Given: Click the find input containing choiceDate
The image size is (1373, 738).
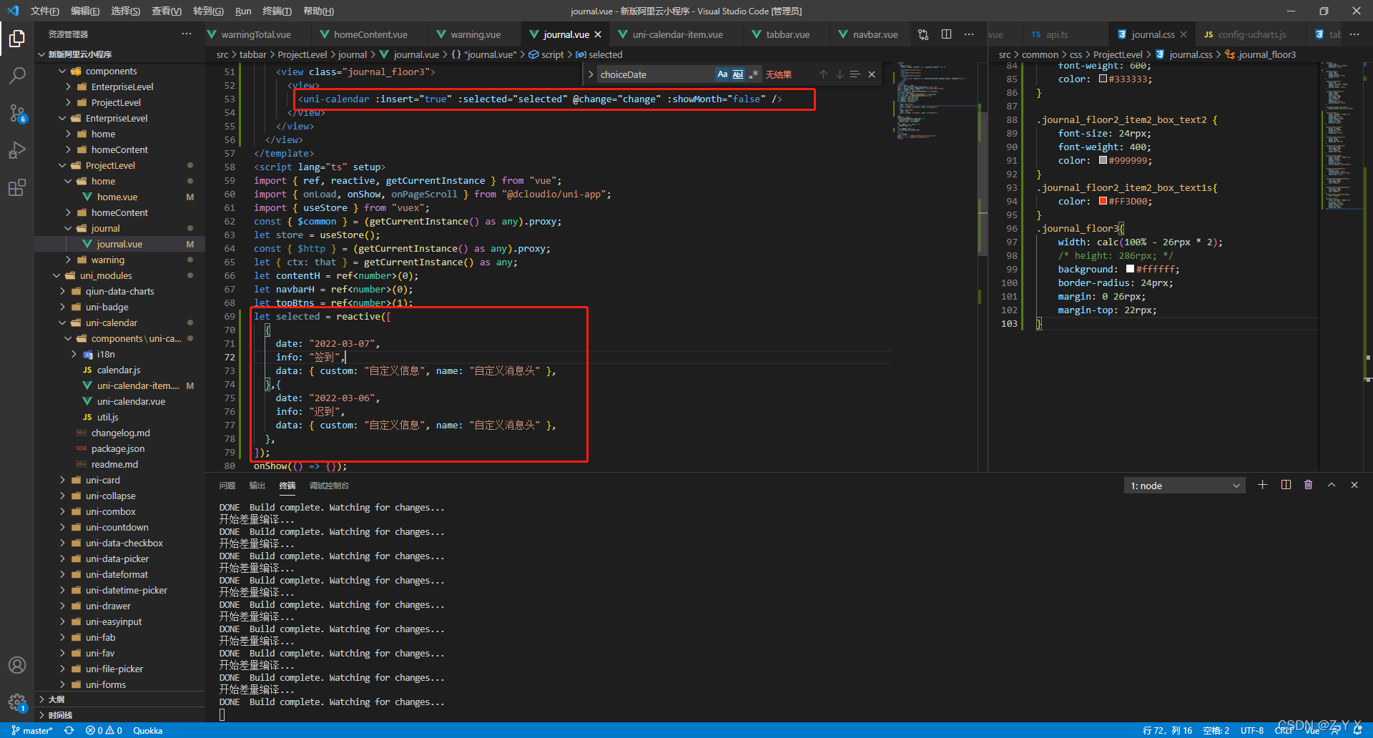Looking at the screenshot, I should point(656,74).
